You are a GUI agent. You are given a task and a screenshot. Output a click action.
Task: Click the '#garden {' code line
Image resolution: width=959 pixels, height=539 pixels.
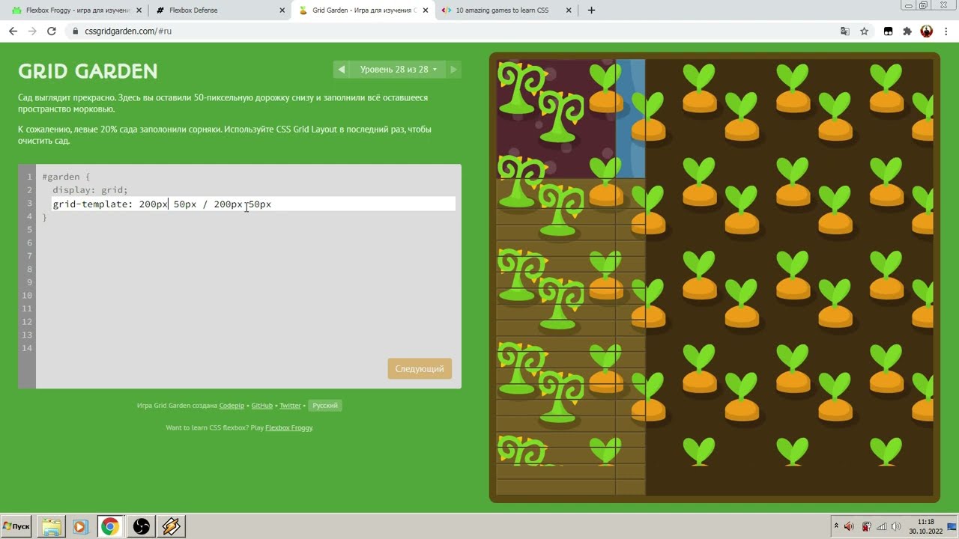[66, 177]
